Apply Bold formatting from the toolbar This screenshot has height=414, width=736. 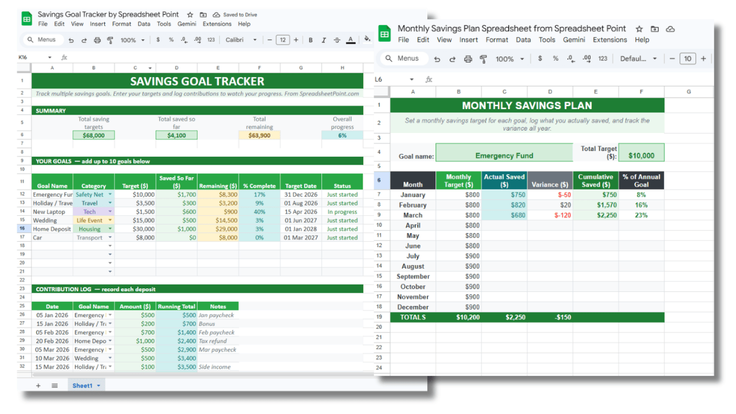click(310, 40)
